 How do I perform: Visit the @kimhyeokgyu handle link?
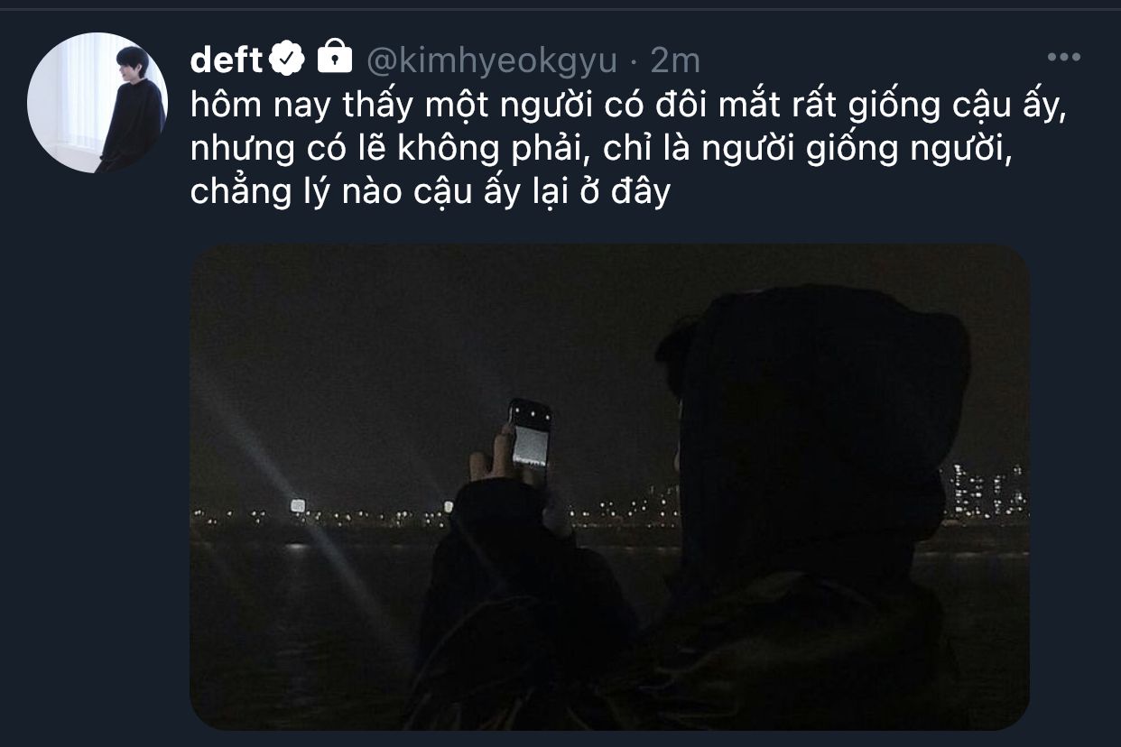491,60
